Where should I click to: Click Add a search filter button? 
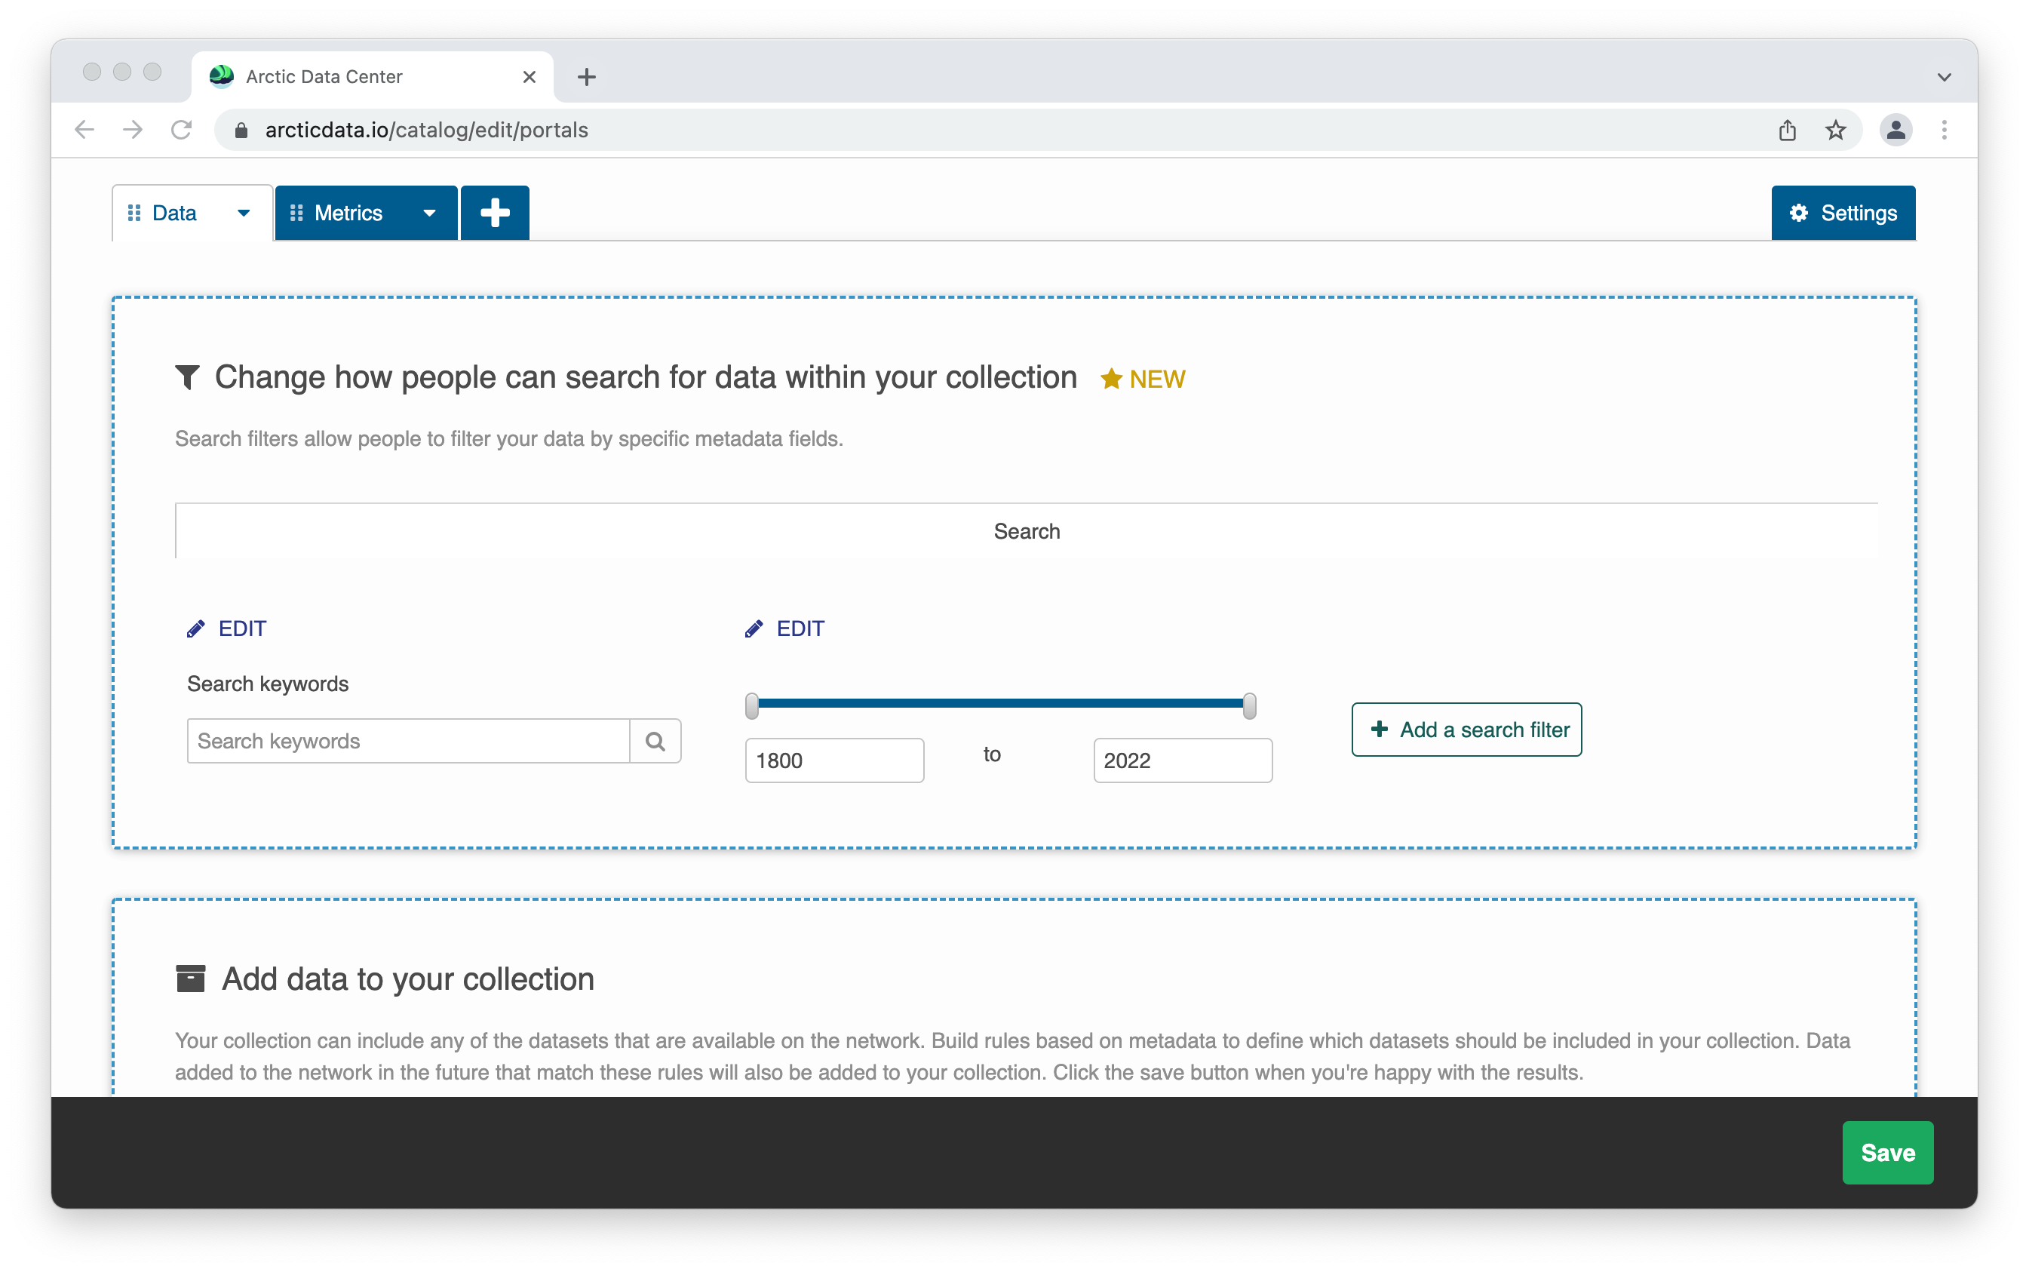coord(1466,730)
